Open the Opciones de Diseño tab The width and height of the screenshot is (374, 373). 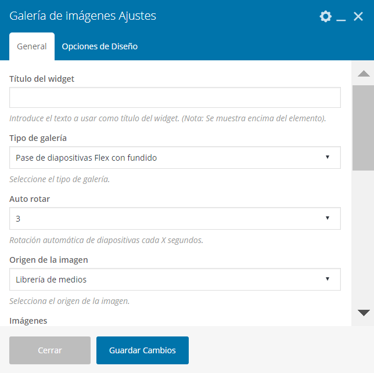99,46
